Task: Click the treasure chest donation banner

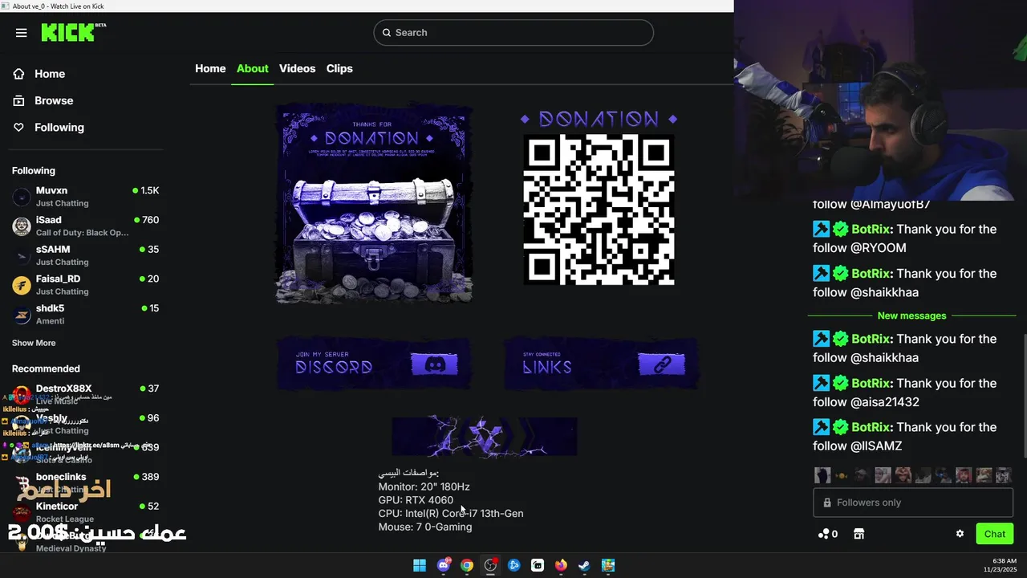Action: (374, 204)
